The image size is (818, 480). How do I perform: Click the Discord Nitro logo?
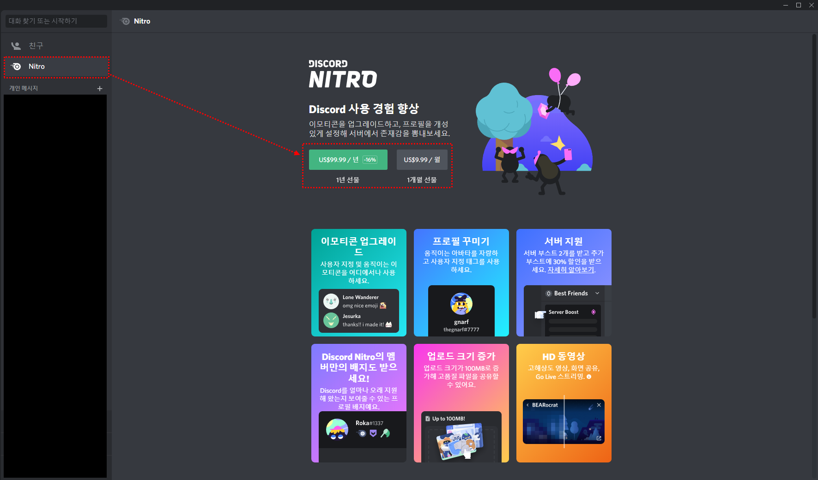(343, 74)
